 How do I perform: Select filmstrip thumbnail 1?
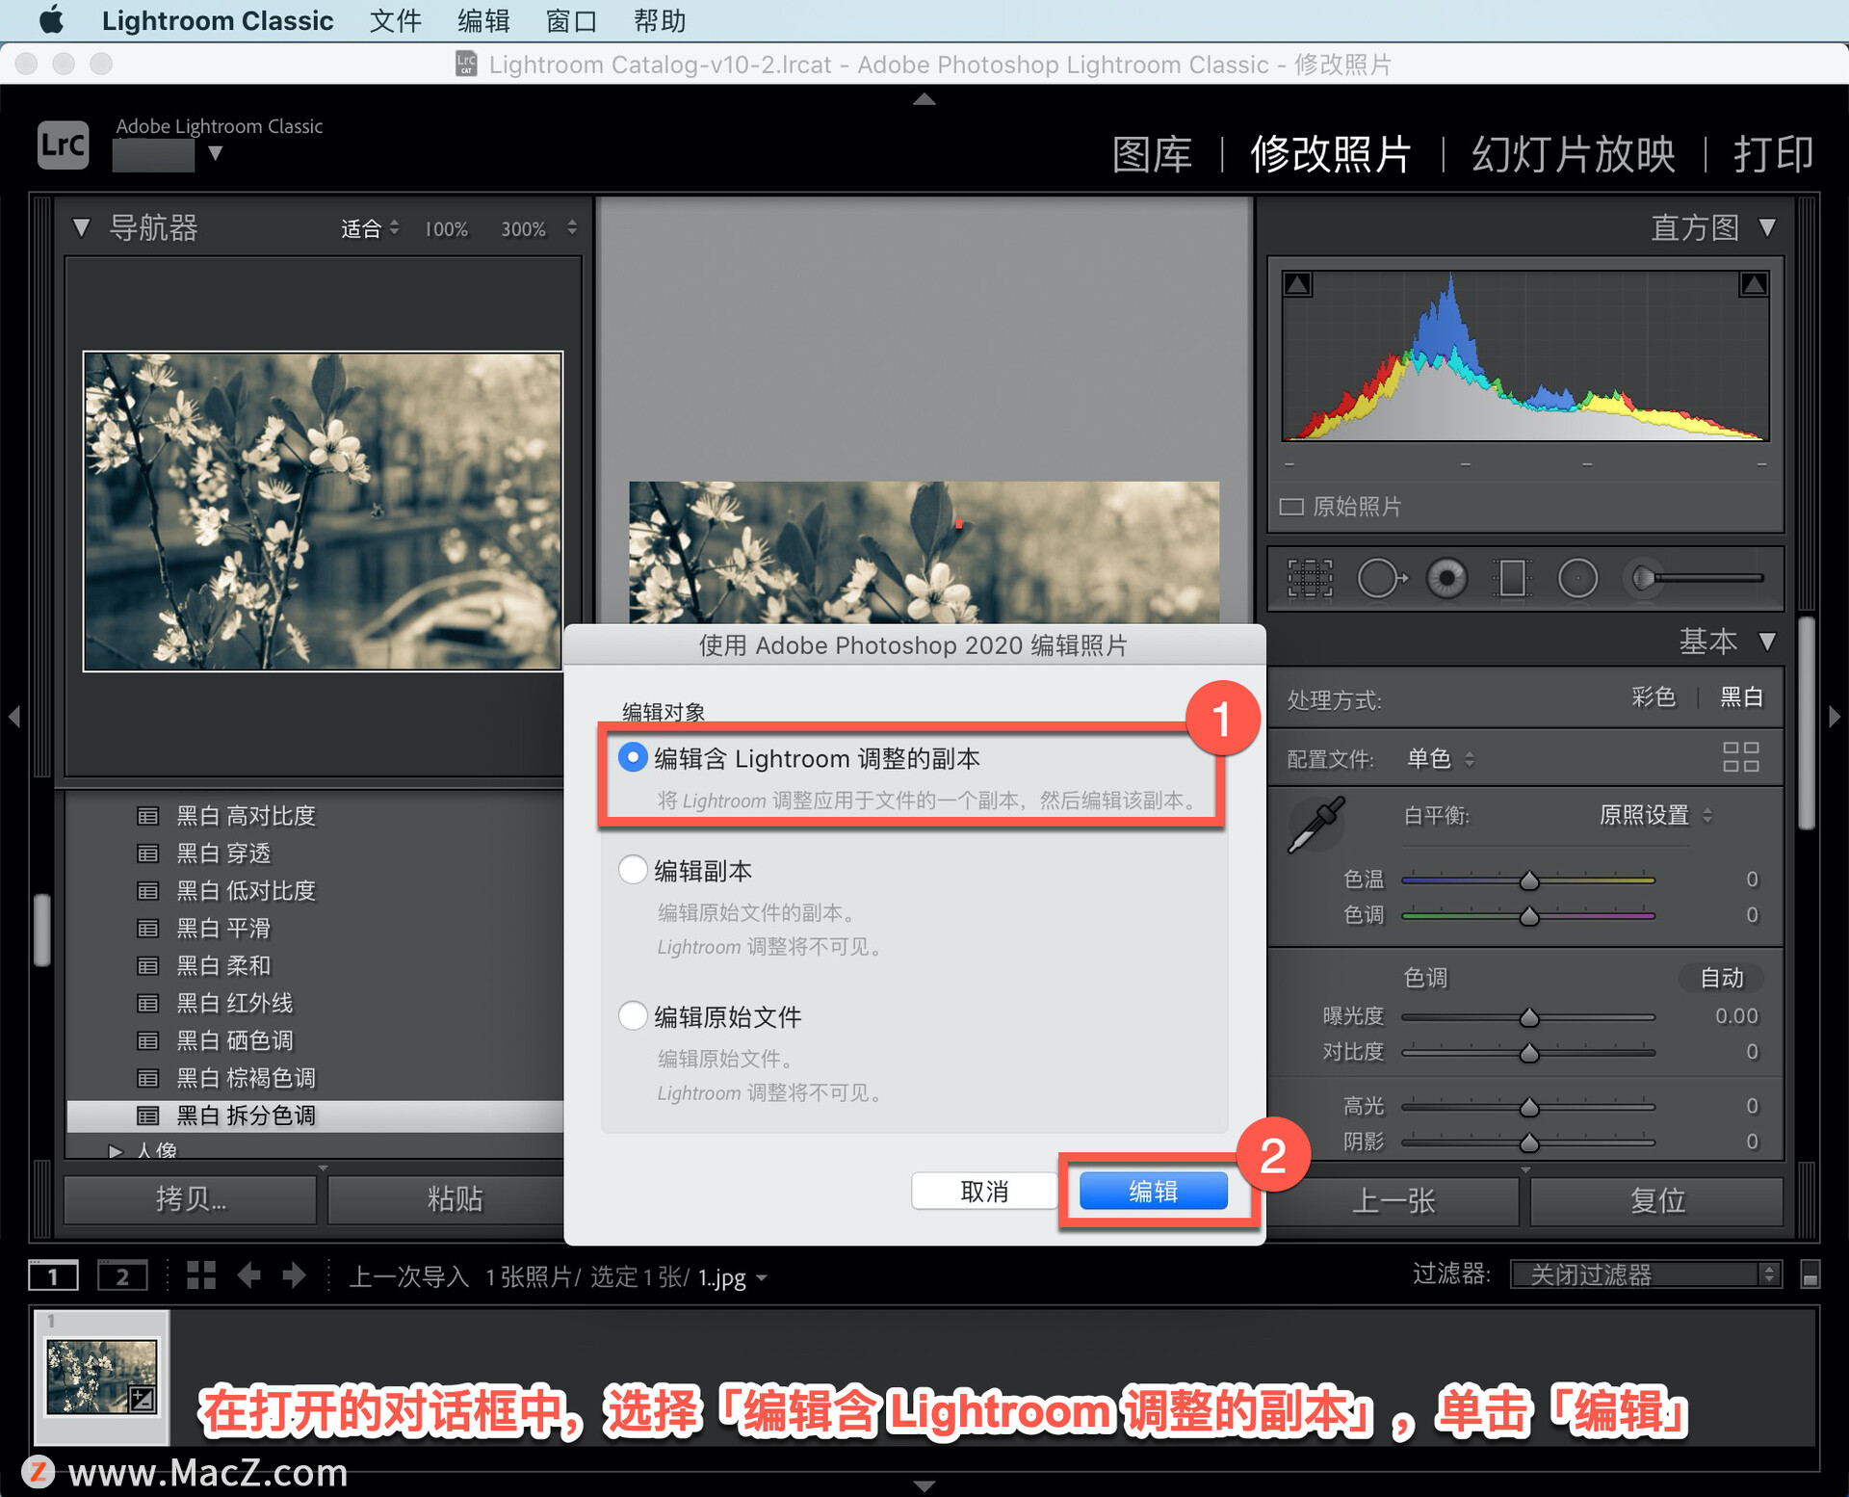101,1377
